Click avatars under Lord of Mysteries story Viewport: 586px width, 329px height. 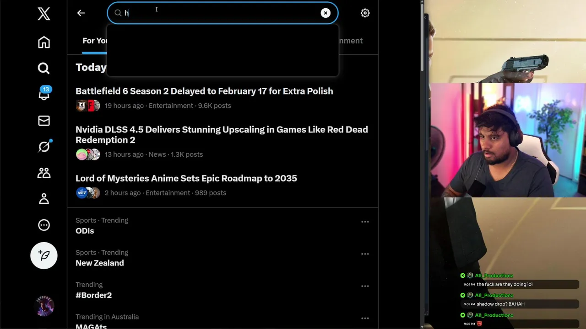88,193
